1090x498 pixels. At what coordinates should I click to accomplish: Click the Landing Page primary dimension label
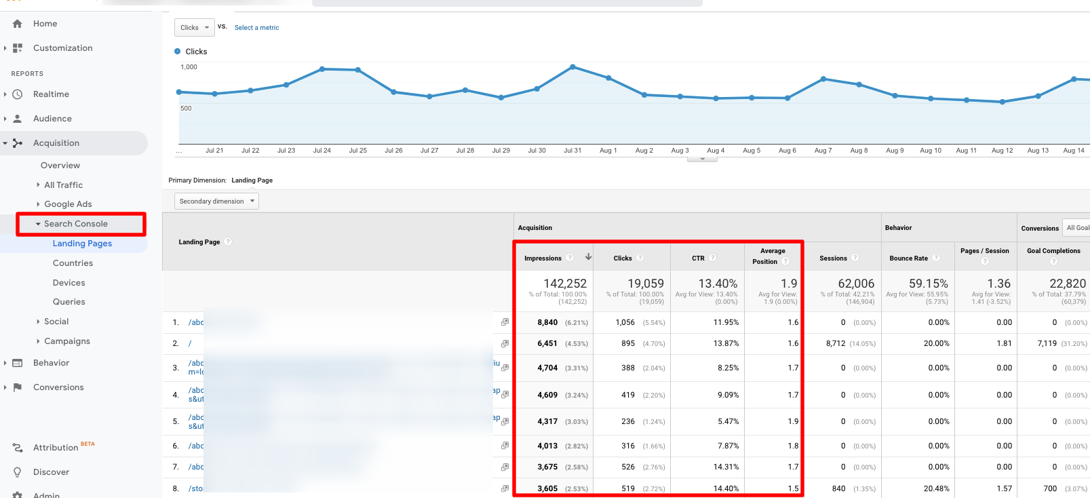pos(252,180)
